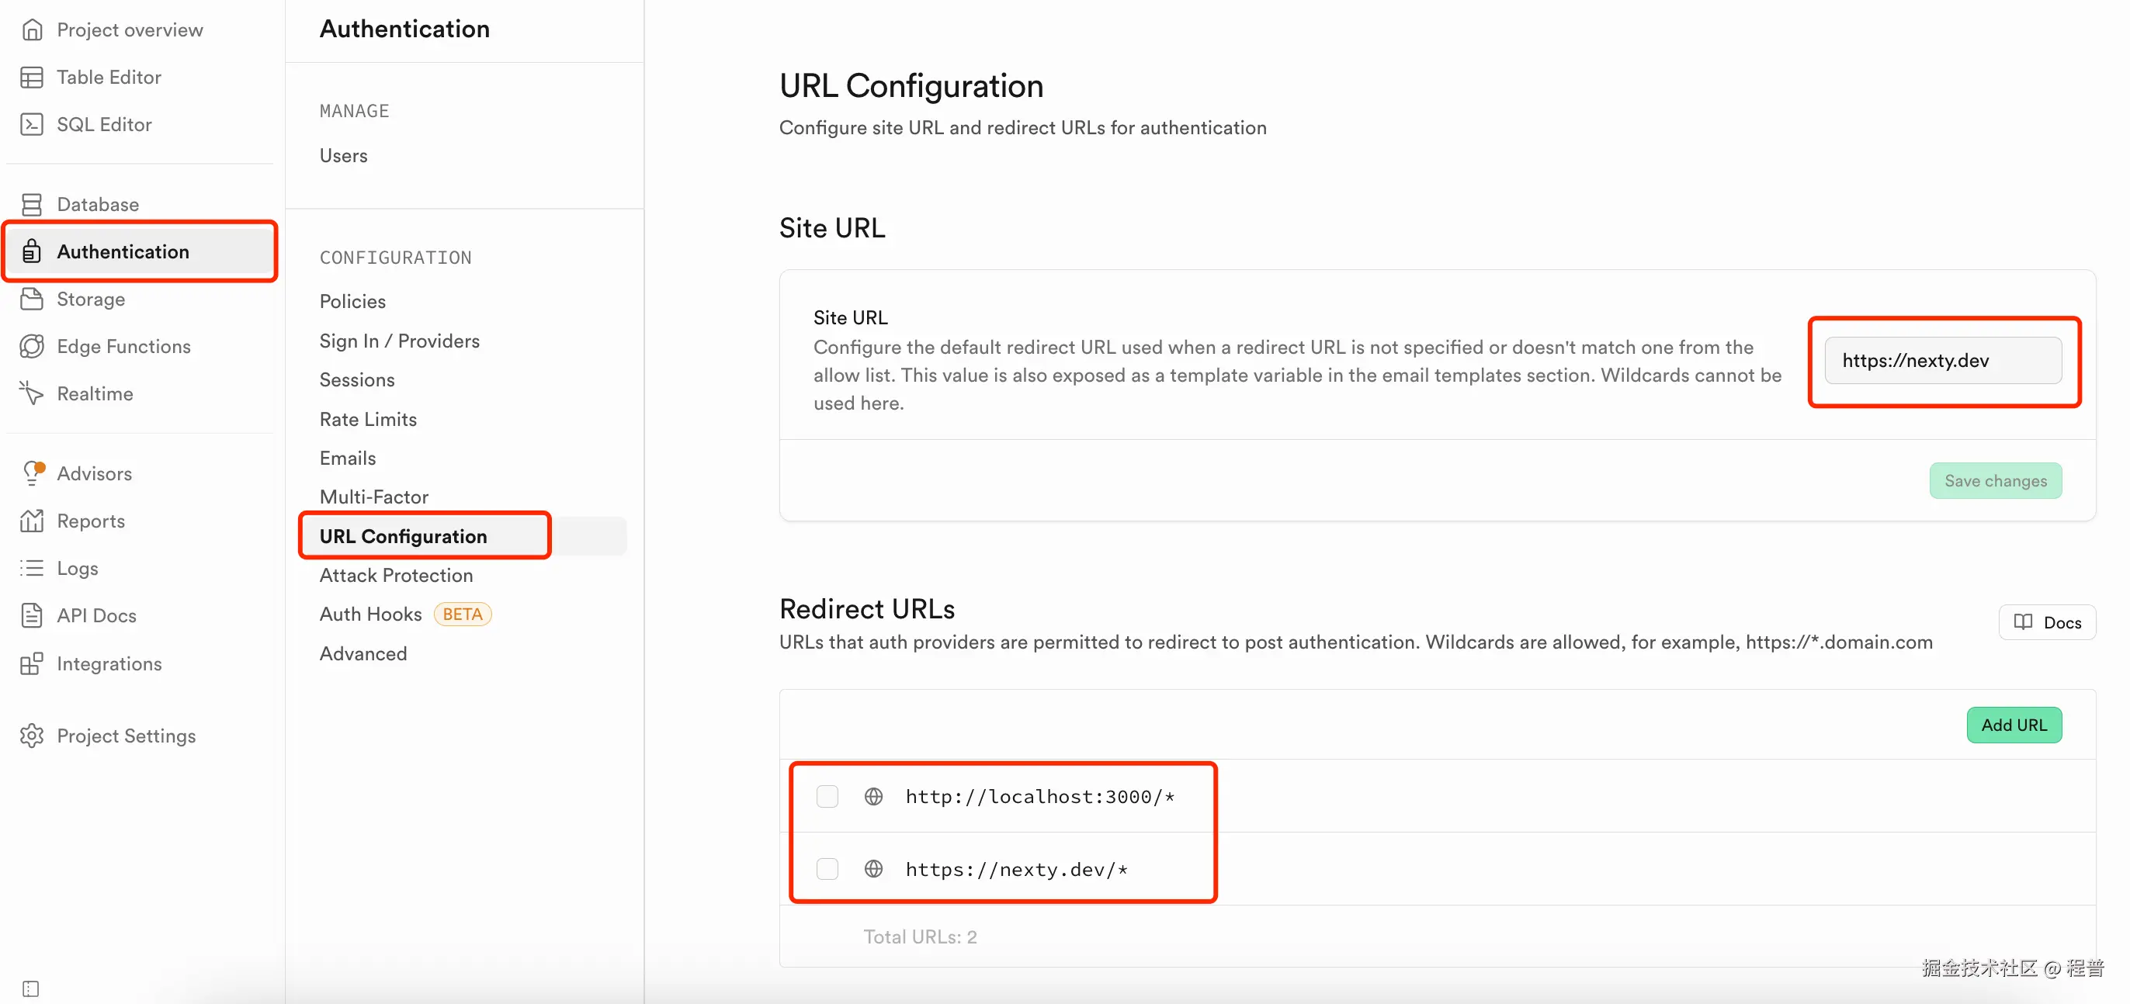Screen dimensions: 2130x1004
Task: Open Auth Hooks beta page
Action: 370,614
